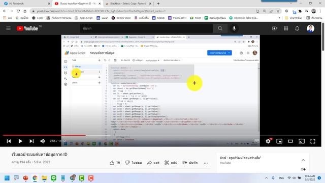Go to the previous video in playlist
This screenshot has height=183, width=325.
click(x=9, y=141)
